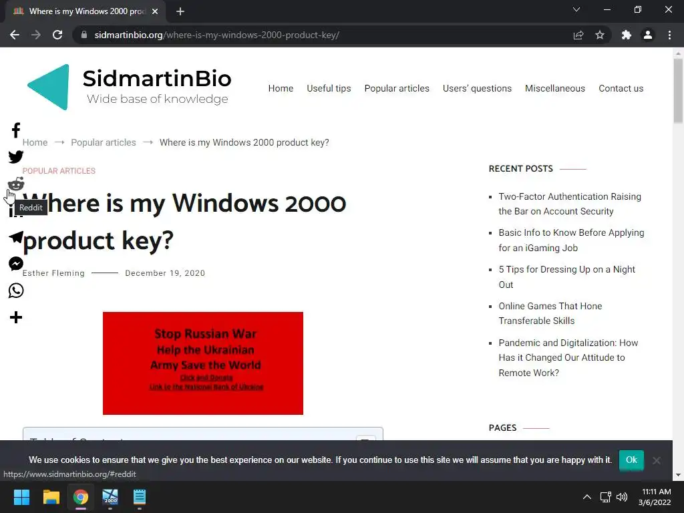Image resolution: width=684 pixels, height=513 pixels.
Task: Click the SidmartinBio triangle logo
Action: point(48,87)
